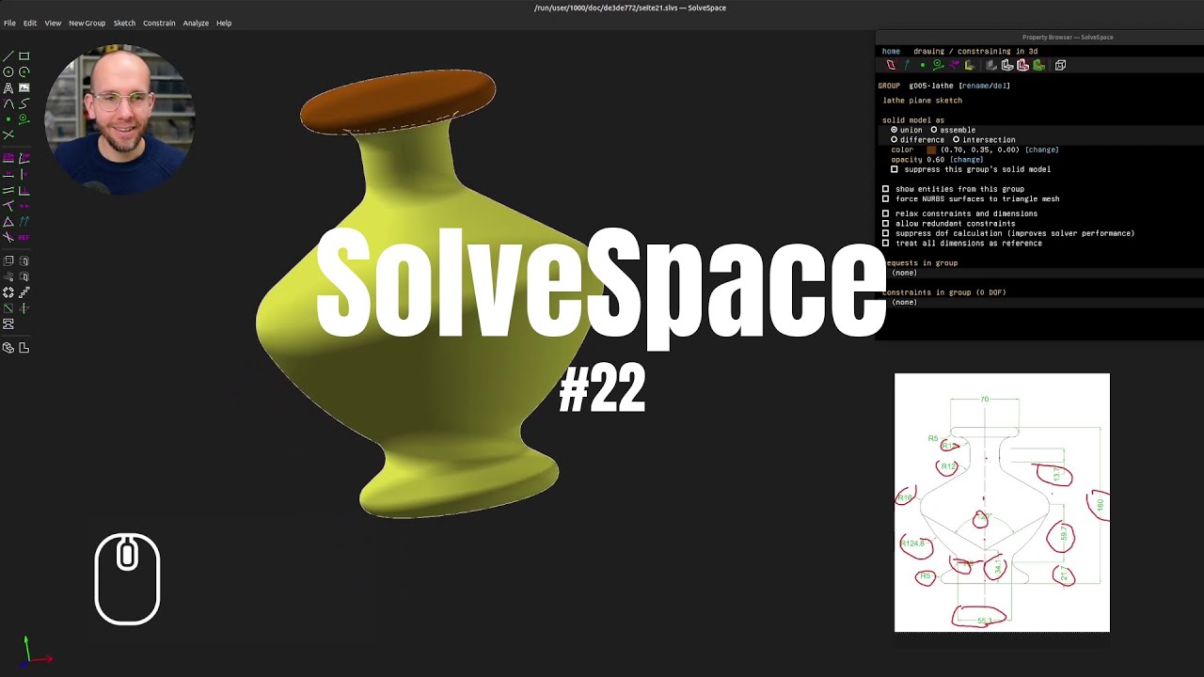This screenshot has width=1204, height=677.
Task: Open the New Group menu
Action: click(x=87, y=23)
